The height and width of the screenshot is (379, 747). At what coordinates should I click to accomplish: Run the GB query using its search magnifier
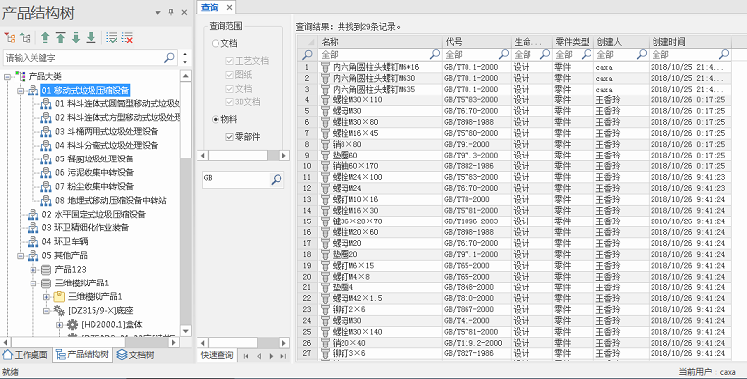tap(277, 180)
